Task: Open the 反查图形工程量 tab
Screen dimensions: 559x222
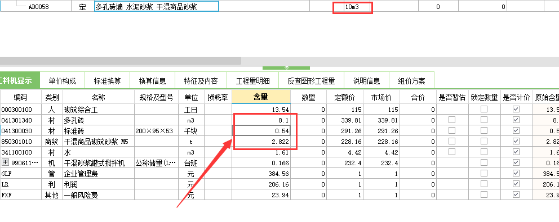Action: click(311, 81)
